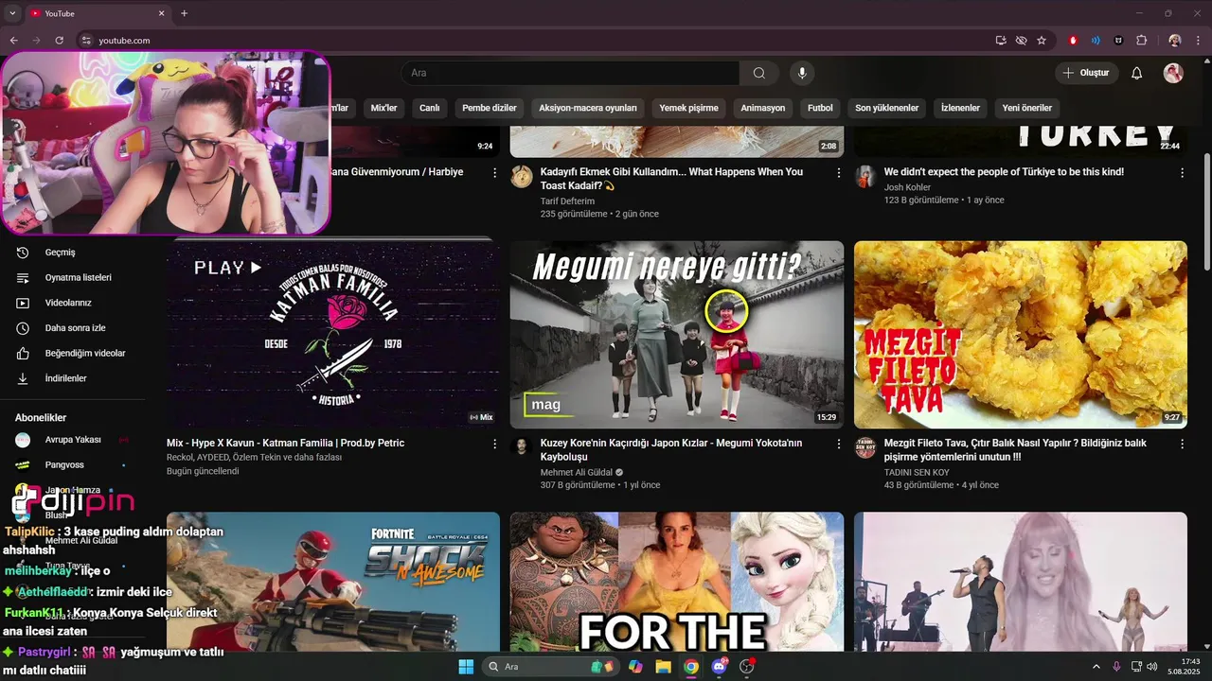This screenshot has height=681, width=1212.
Task: Click the install app icon in address bar
Action: pyautogui.click(x=1001, y=41)
